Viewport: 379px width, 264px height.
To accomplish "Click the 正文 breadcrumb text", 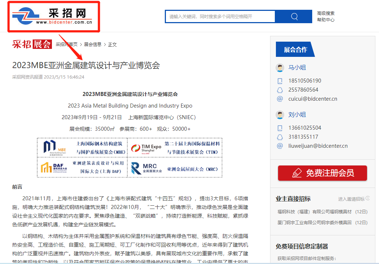I will [x=113, y=45].
